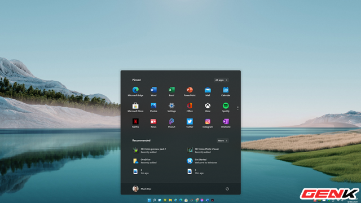361x203 pixels.
Task: Open Widgets from the taskbar
Action: (x=160, y=200)
